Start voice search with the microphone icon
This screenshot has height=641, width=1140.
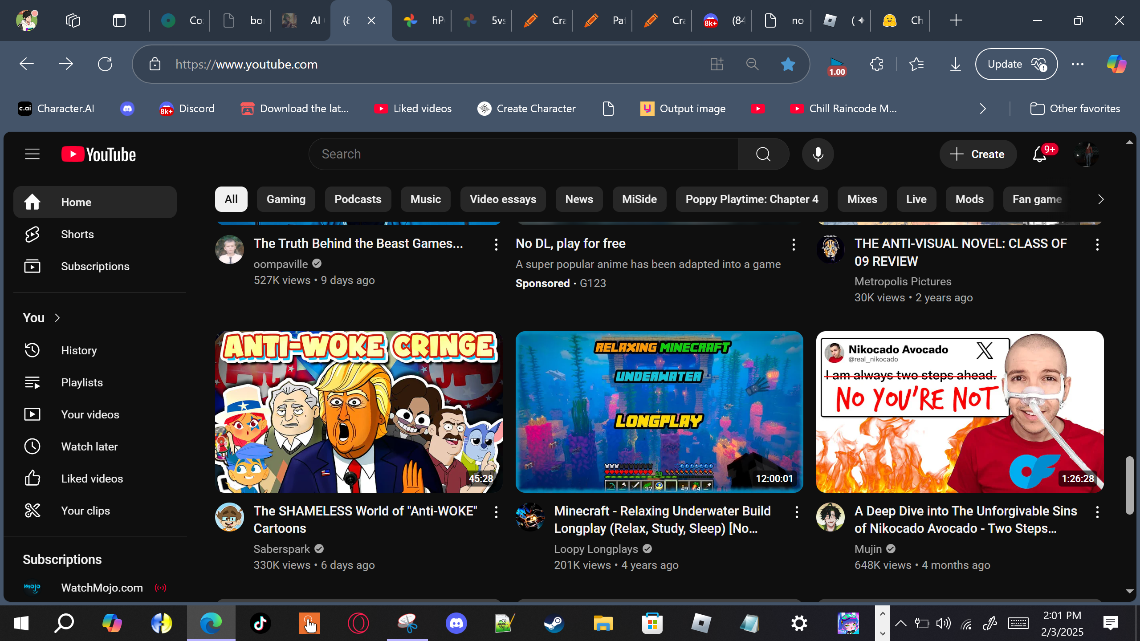pos(818,154)
